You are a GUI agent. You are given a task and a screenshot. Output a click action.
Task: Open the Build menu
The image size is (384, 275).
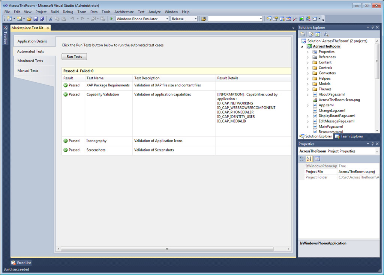55,12
